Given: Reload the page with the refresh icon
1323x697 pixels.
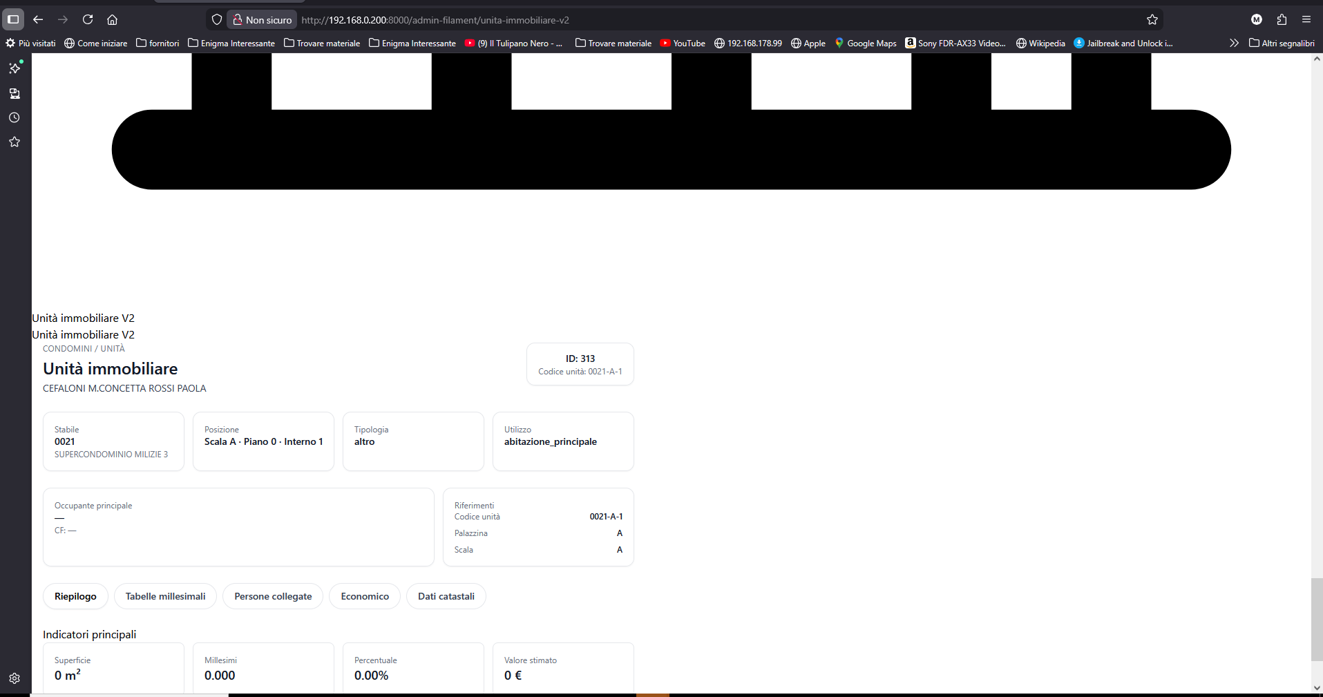Looking at the screenshot, I should click(x=88, y=19).
